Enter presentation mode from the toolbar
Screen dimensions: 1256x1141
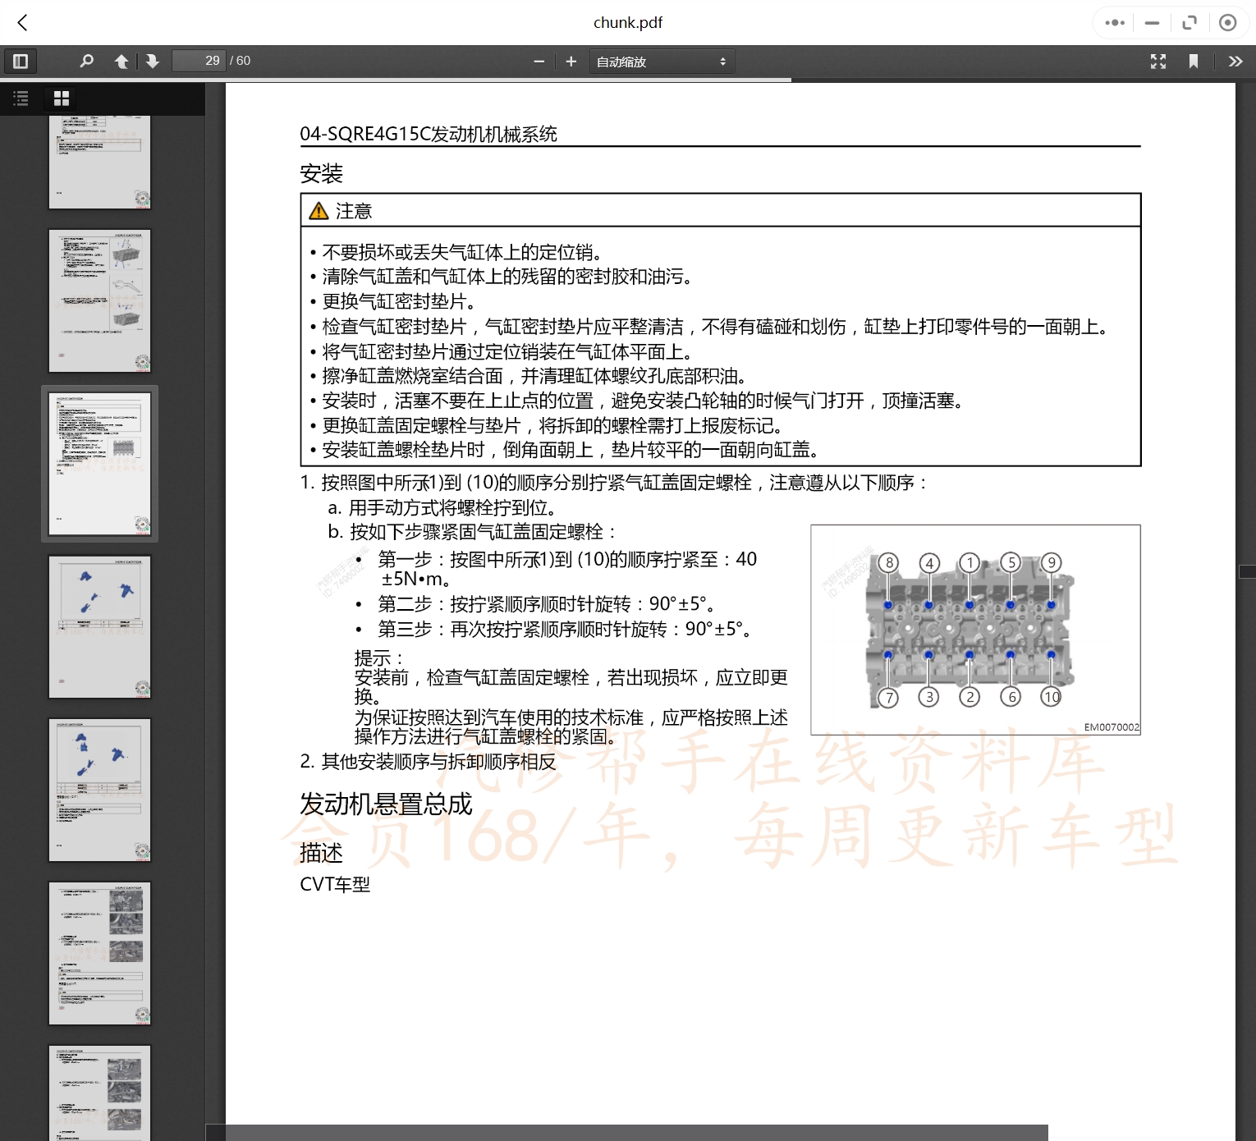point(1158,61)
